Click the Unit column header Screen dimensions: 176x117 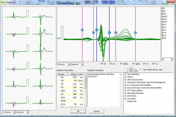[80, 74]
